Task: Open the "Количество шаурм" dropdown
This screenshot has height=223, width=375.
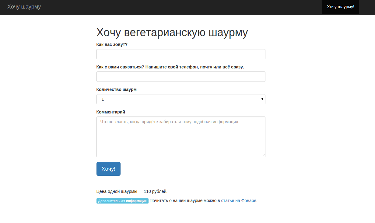Action: coord(181,99)
